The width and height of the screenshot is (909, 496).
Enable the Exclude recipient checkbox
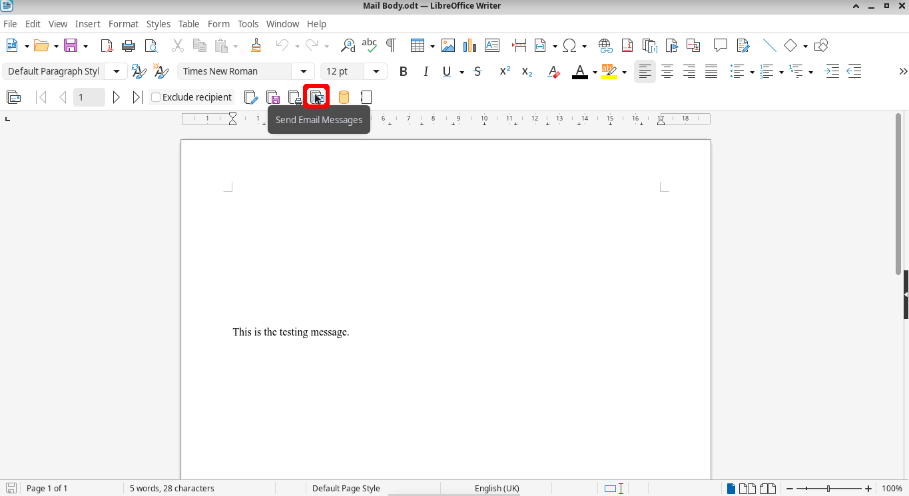(x=156, y=97)
